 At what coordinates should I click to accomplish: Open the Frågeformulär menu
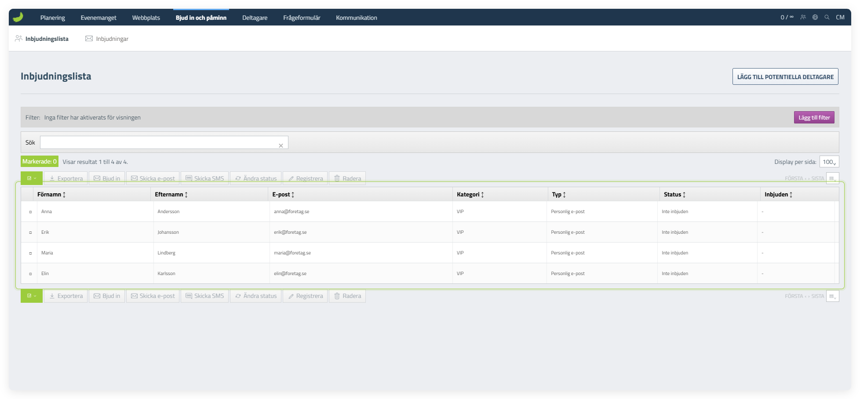pos(302,18)
